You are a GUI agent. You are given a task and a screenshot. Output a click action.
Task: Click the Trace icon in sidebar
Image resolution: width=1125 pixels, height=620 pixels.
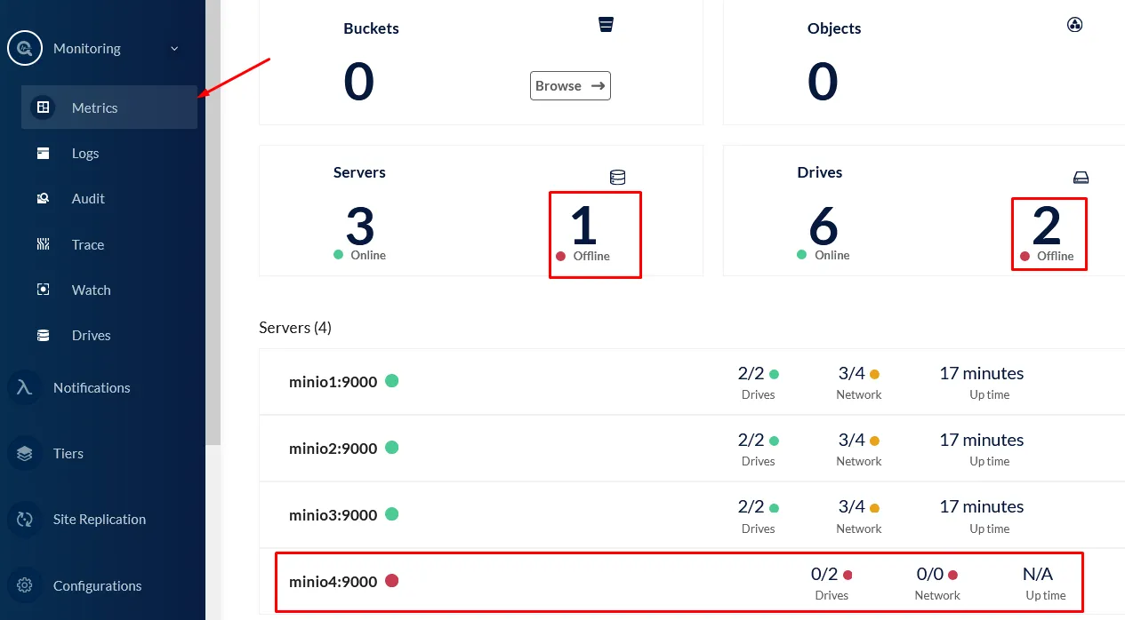click(x=43, y=244)
